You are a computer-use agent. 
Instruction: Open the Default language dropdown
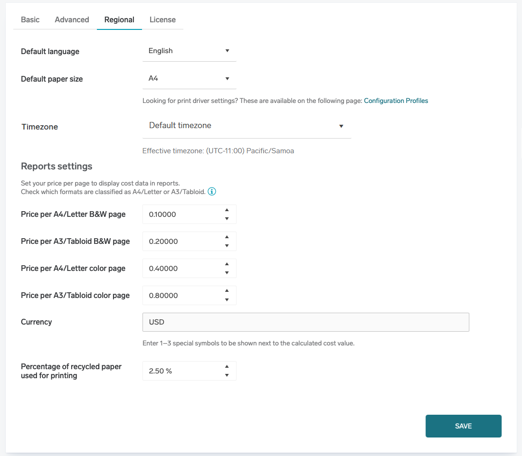(189, 51)
